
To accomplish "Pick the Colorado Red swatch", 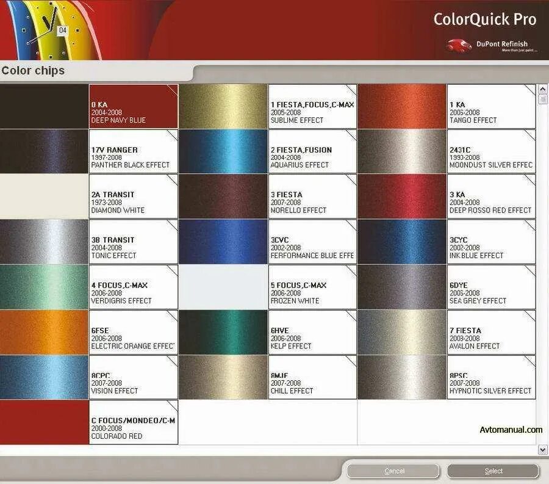I will point(44,422).
